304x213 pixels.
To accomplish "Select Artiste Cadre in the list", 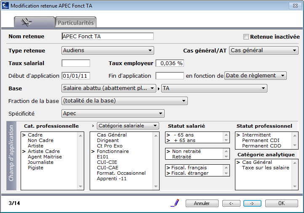I will pos(44,151).
